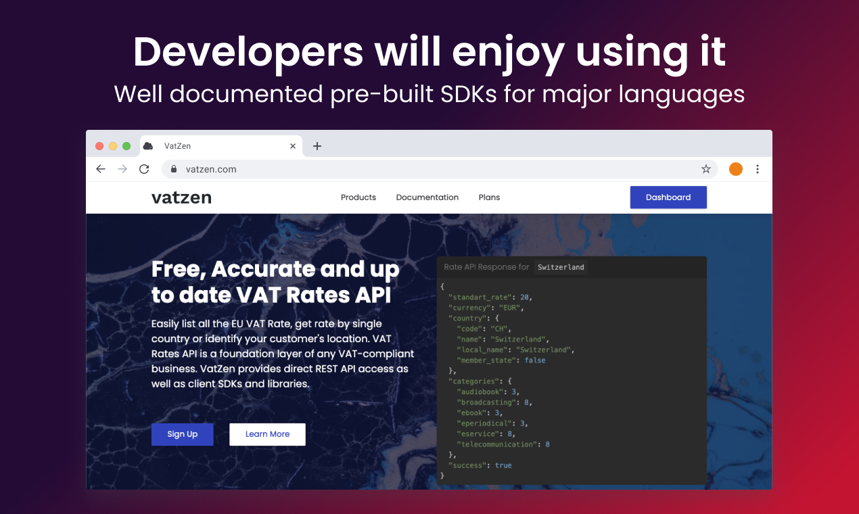Reload the page with refresh icon
The height and width of the screenshot is (514, 859).
click(144, 169)
